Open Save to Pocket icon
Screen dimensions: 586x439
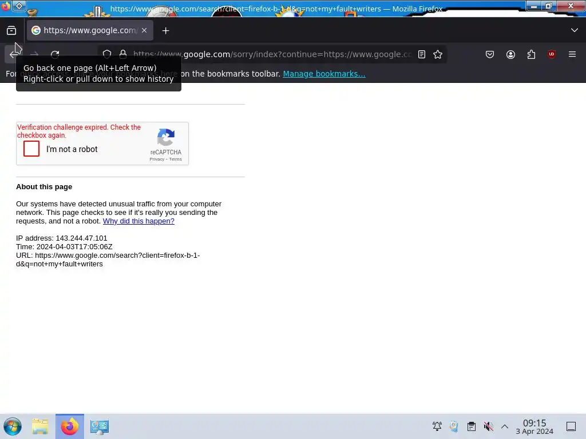pos(490,54)
